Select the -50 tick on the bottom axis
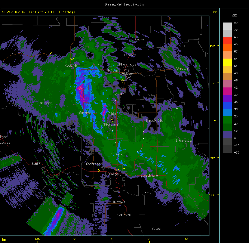This screenshot has width=249, height=243. click(74, 239)
